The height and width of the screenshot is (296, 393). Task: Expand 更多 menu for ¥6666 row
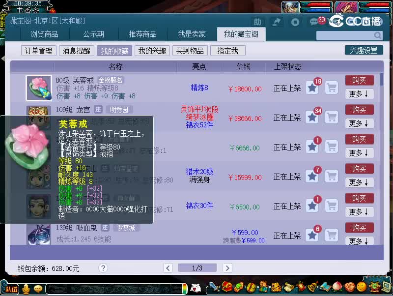click(x=360, y=153)
